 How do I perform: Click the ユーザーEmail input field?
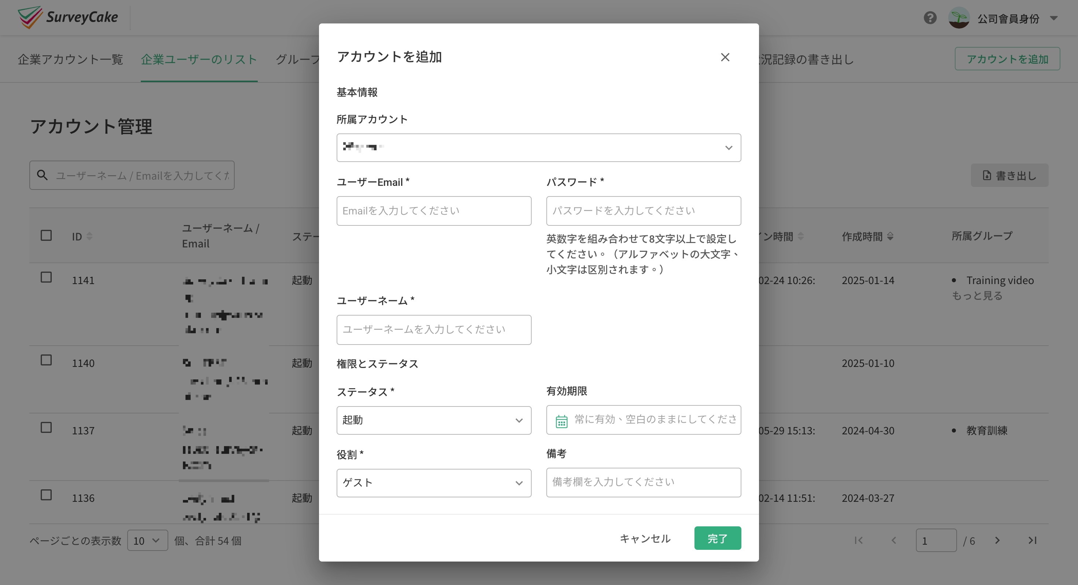434,211
